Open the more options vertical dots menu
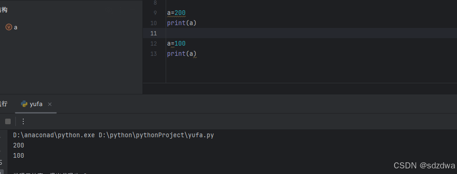The height and width of the screenshot is (174, 457). (23, 121)
